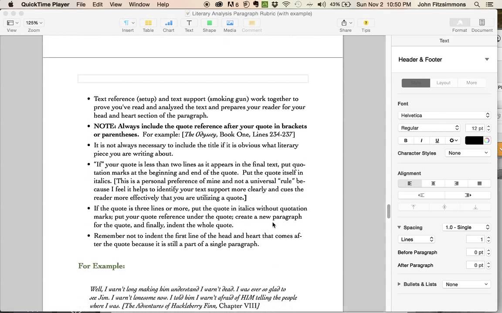
Task: Center align the text
Action: pos(433,183)
